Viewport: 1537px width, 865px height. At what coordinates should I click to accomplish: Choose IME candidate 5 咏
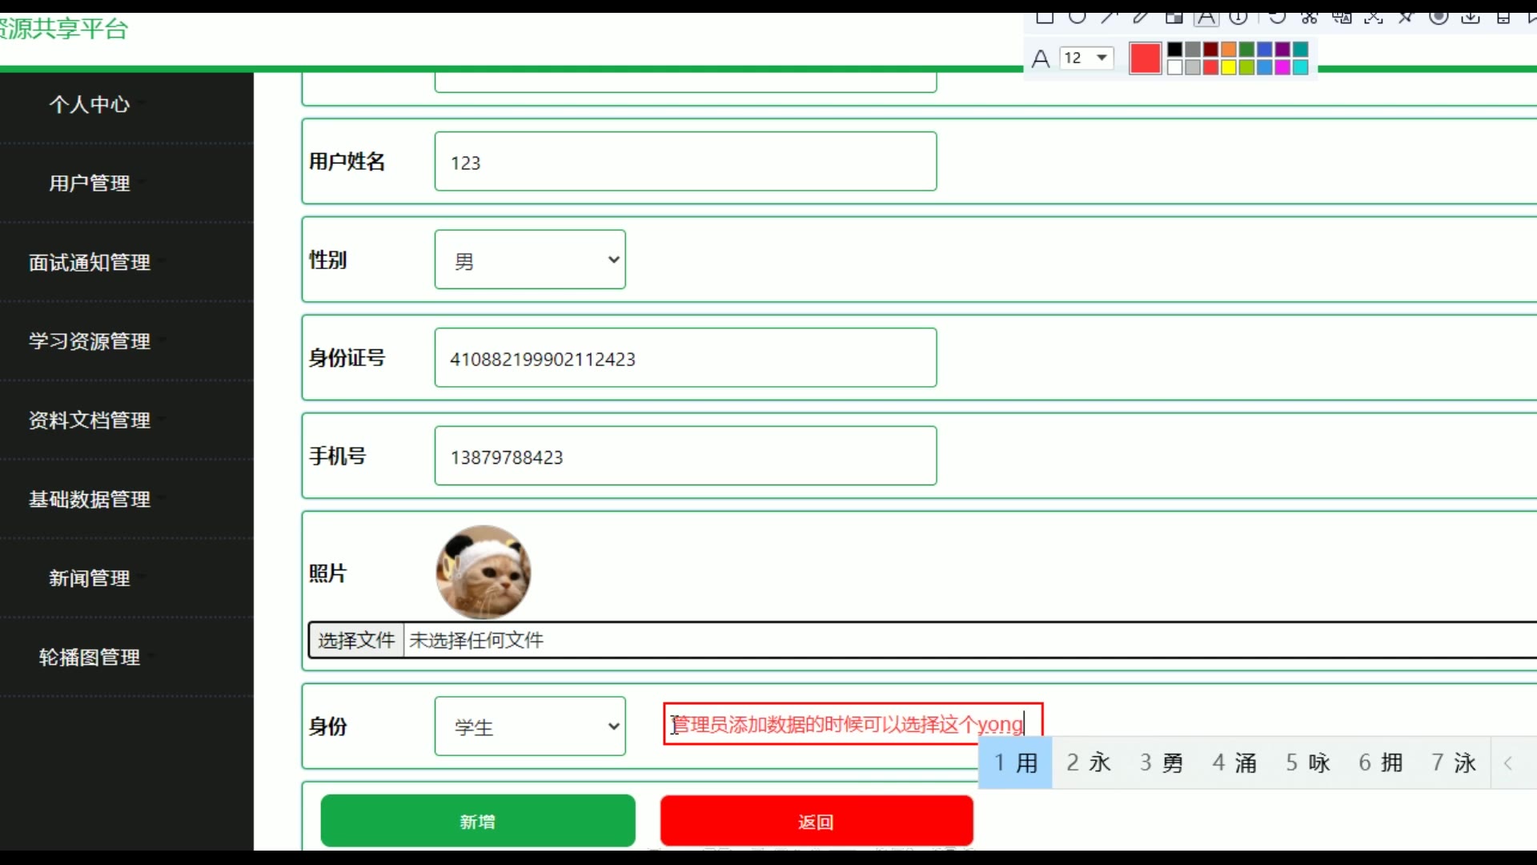point(1308,762)
